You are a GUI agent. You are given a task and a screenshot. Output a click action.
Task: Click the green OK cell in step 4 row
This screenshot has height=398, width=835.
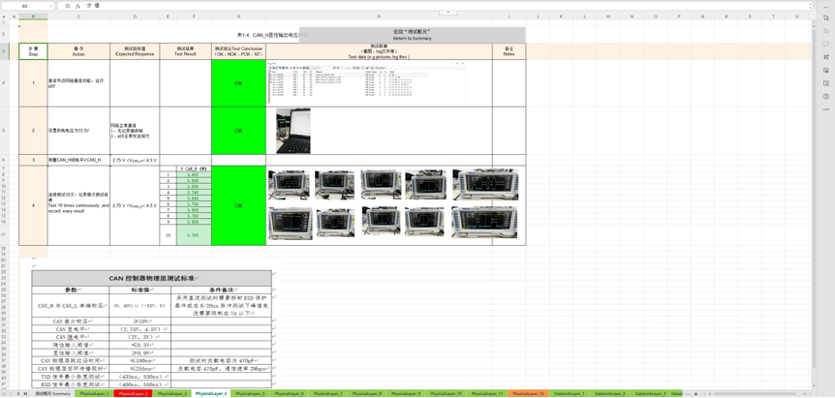(238, 205)
